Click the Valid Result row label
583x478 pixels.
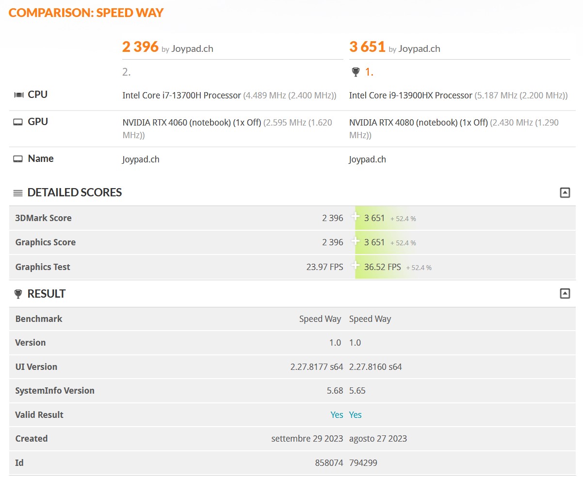[39, 415]
